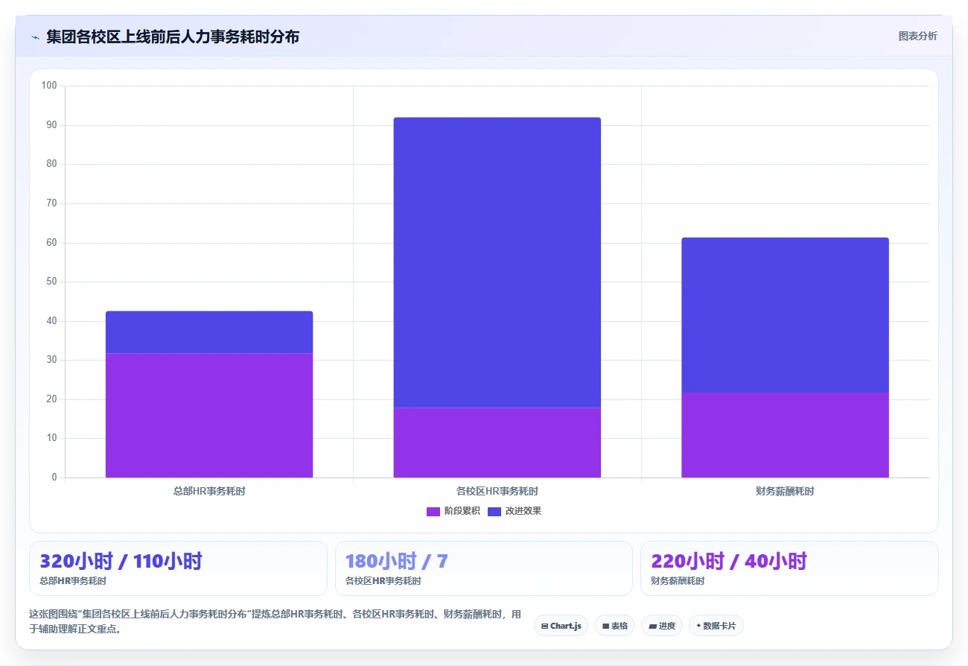The width and height of the screenshot is (968, 666).
Task: Toggle the 改进效果 legend item
Action: [515, 511]
